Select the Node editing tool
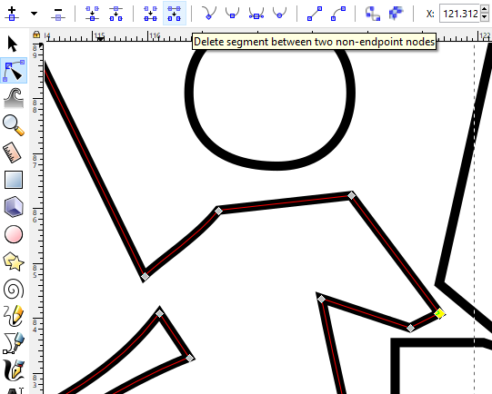492x394 pixels. pos(14,71)
